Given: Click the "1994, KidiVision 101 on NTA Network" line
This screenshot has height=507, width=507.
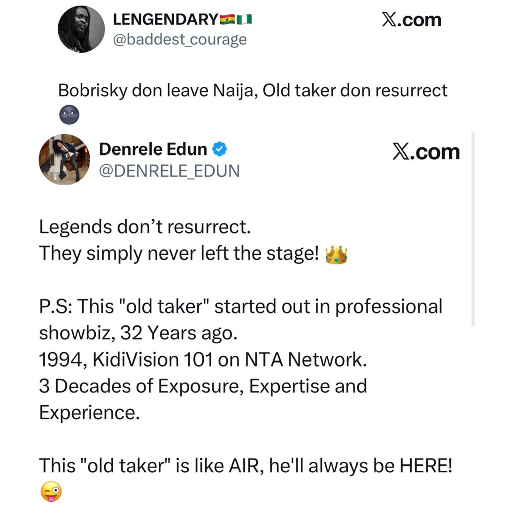Looking at the screenshot, I should 202,360.
